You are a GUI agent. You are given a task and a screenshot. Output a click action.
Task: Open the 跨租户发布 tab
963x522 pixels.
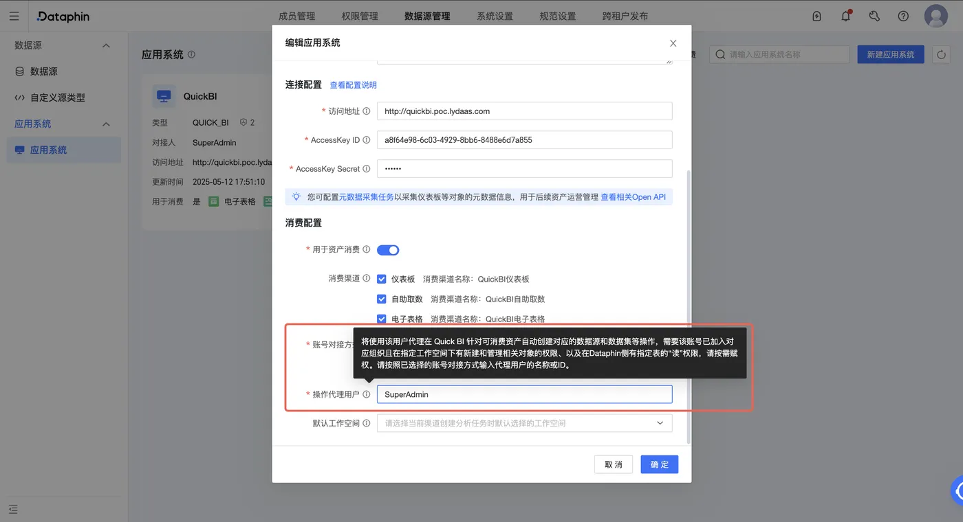tap(625, 16)
